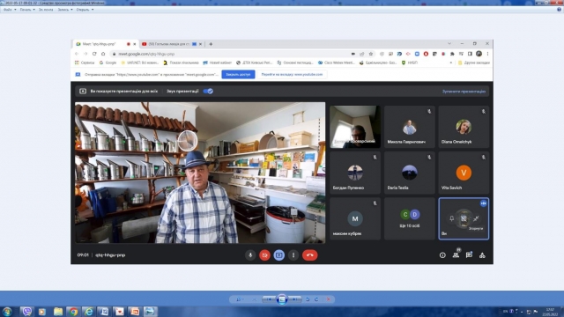This screenshot has width=564, height=317.
Task: Open the zoom magnifier control in Photo Viewer
Action: click(x=239, y=299)
